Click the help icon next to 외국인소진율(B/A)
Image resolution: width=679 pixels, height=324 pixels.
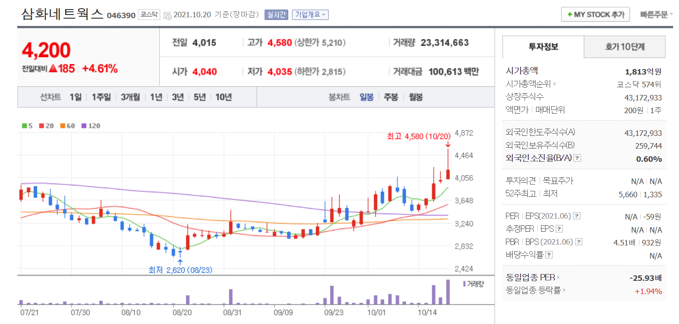click(577, 158)
